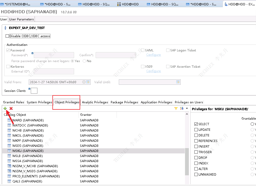Open the calendar picker for Valid From

(x=88, y=82)
